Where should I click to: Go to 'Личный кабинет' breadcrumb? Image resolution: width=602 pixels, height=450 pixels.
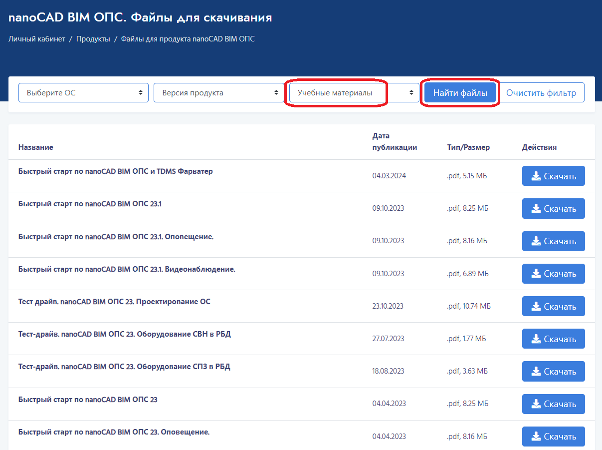coord(37,38)
